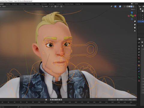Image resolution: width=144 pixels, height=108 pixels.
Task: Open the outliner editor type menu
Action: [x=140, y=6]
